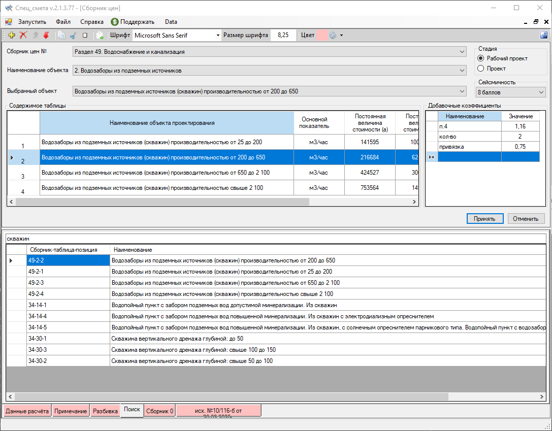Click the copy icon in toolbar
This screenshot has width=552, height=431.
(61, 35)
